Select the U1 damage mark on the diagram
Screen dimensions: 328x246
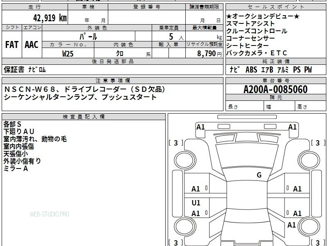point(196,203)
